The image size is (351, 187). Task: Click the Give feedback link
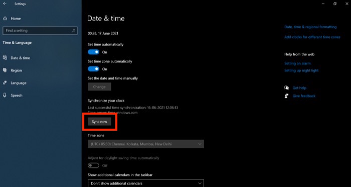point(304,96)
